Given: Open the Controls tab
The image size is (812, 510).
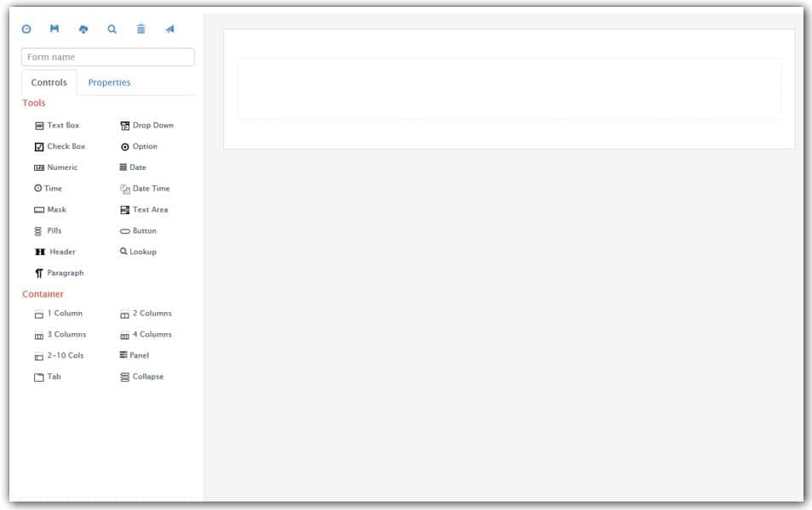Looking at the screenshot, I should click(49, 82).
